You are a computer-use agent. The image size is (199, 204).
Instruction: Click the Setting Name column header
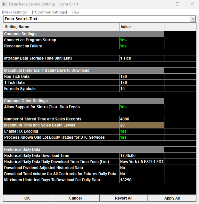coord(61,27)
